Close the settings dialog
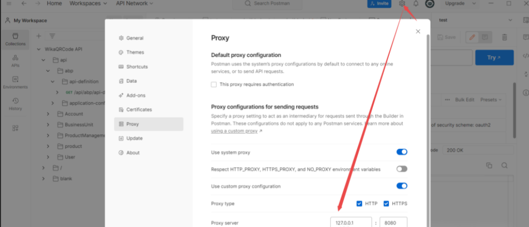This screenshot has width=529, height=227. point(418,31)
